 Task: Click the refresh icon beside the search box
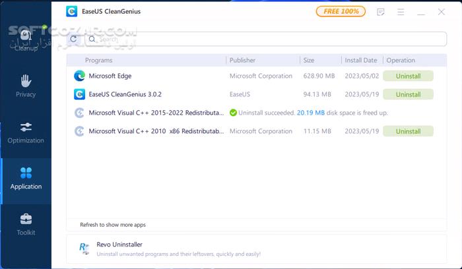[73, 39]
